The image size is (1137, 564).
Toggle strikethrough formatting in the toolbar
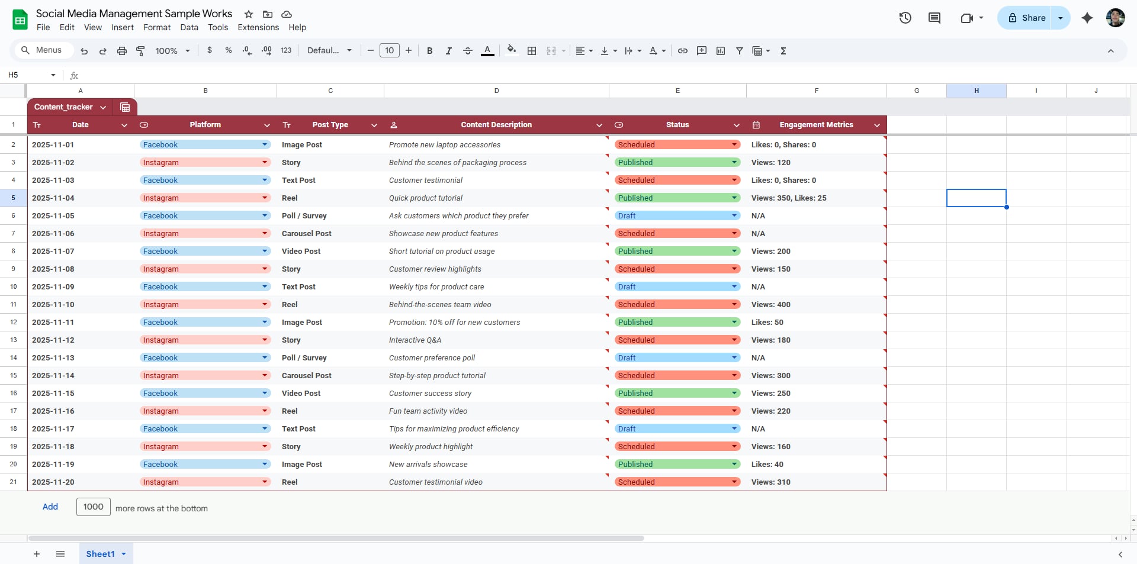[467, 51]
